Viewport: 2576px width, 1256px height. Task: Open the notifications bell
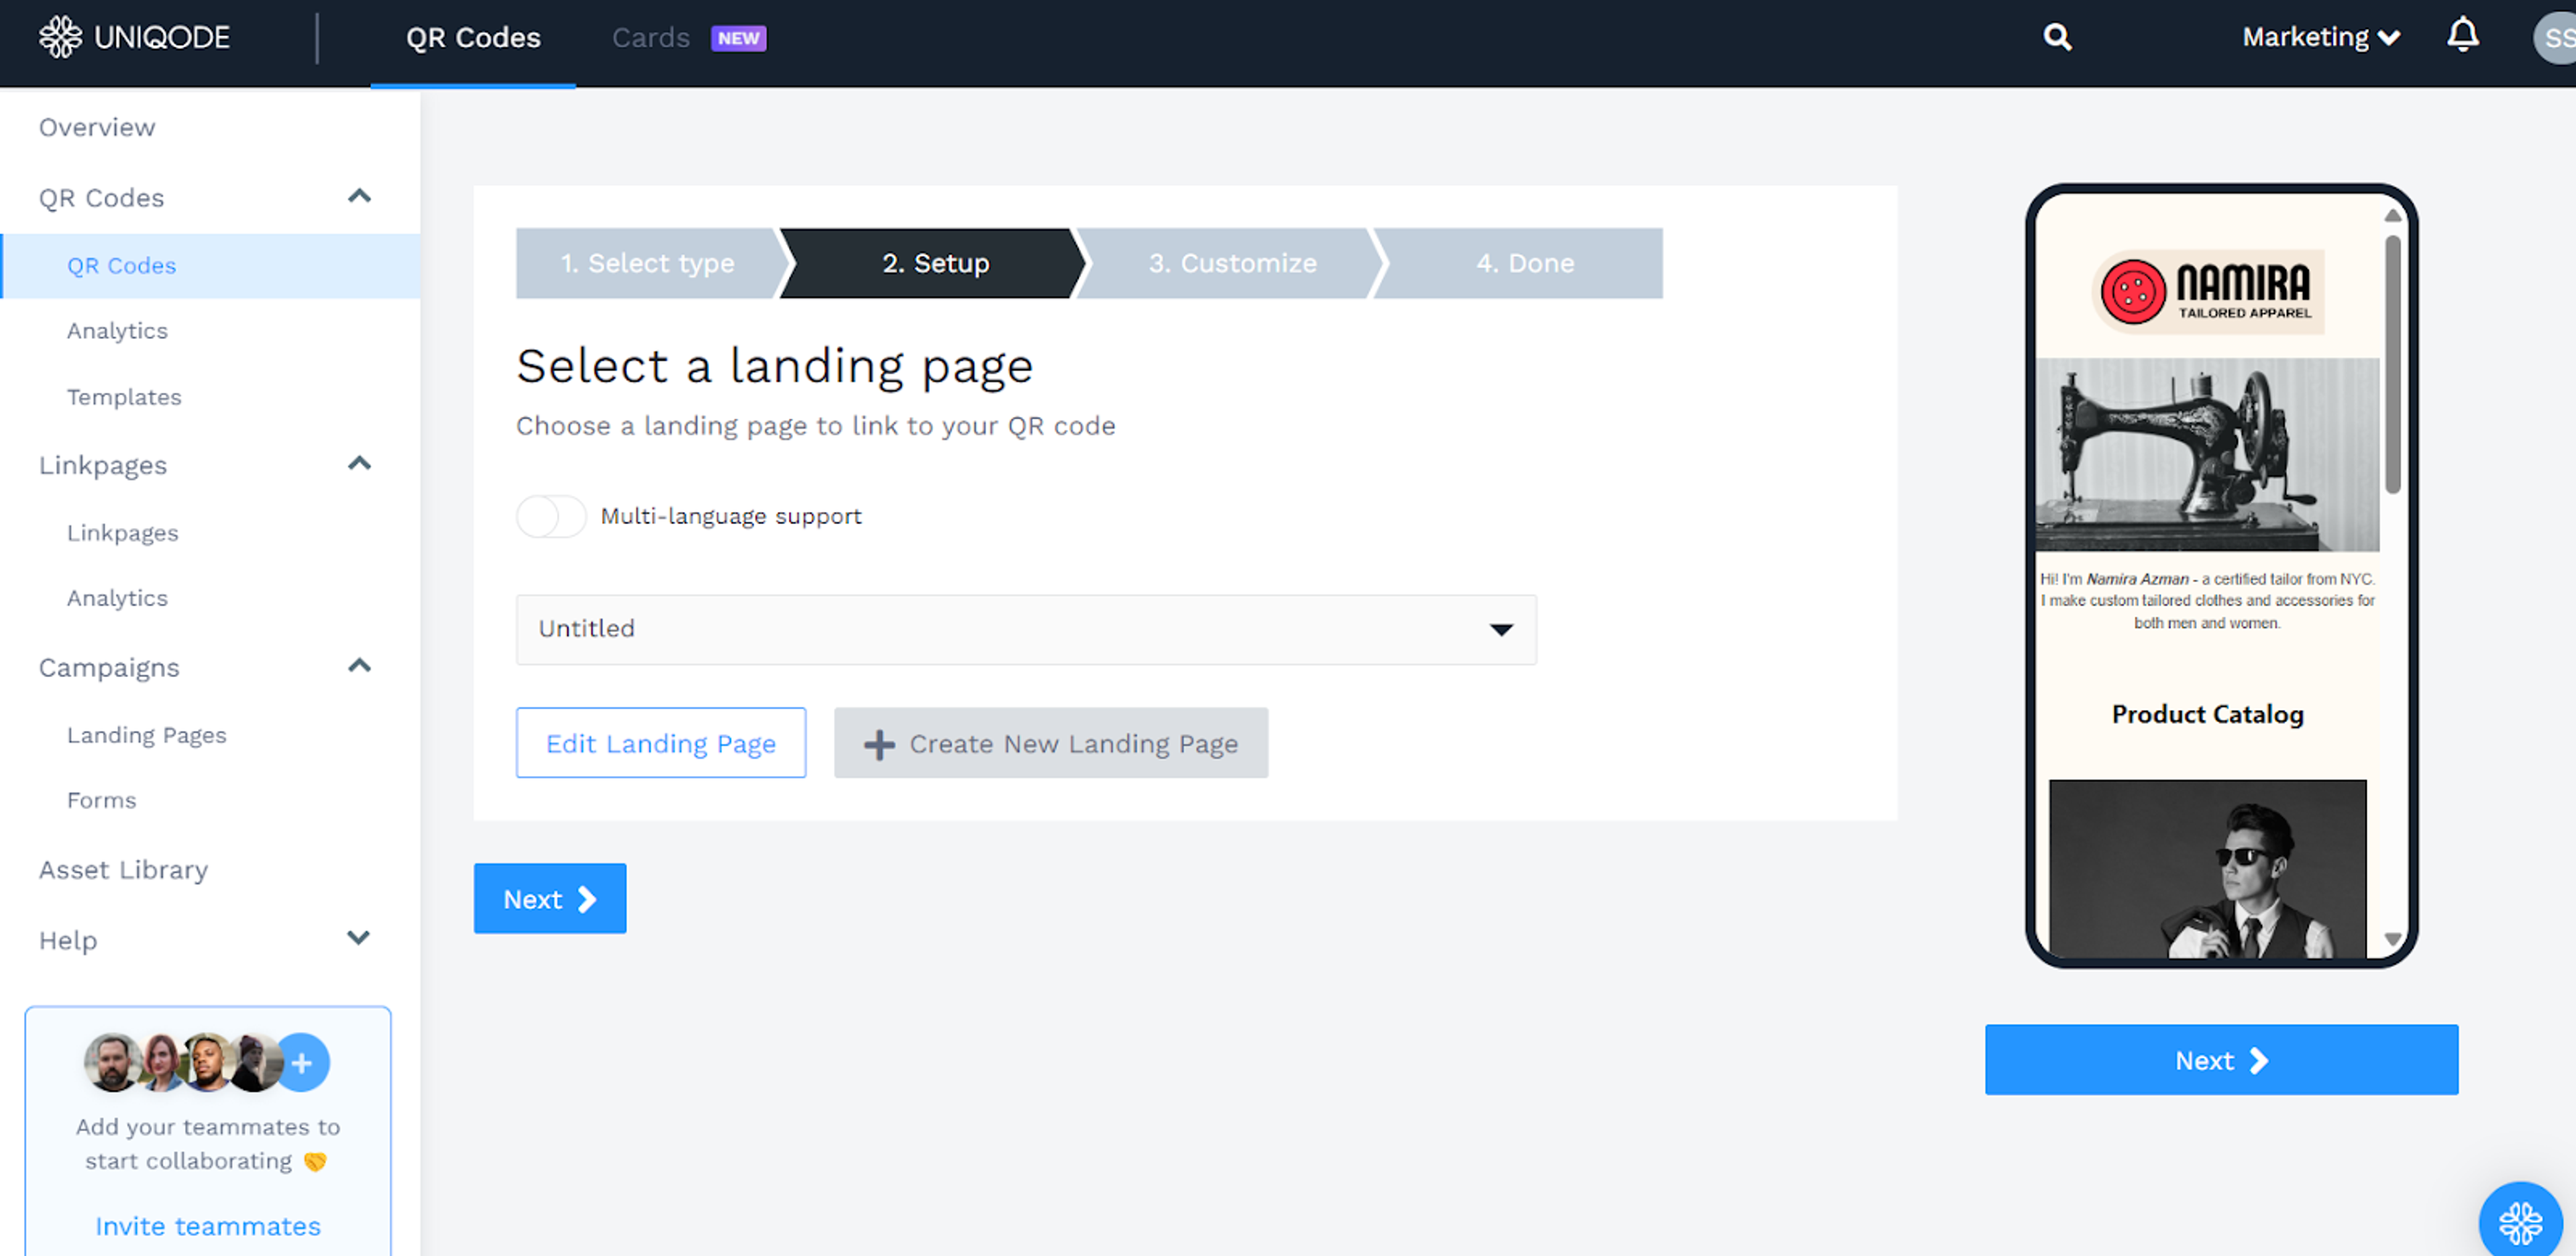(2463, 36)
